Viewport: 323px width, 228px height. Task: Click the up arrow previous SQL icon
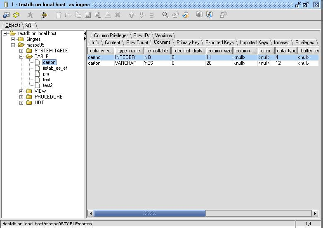[132, 15]
